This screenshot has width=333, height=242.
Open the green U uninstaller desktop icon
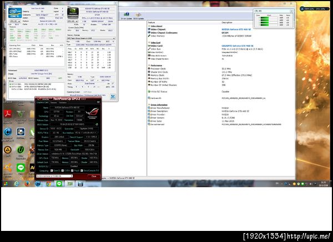pyautogui.click(x=21, y=150)
